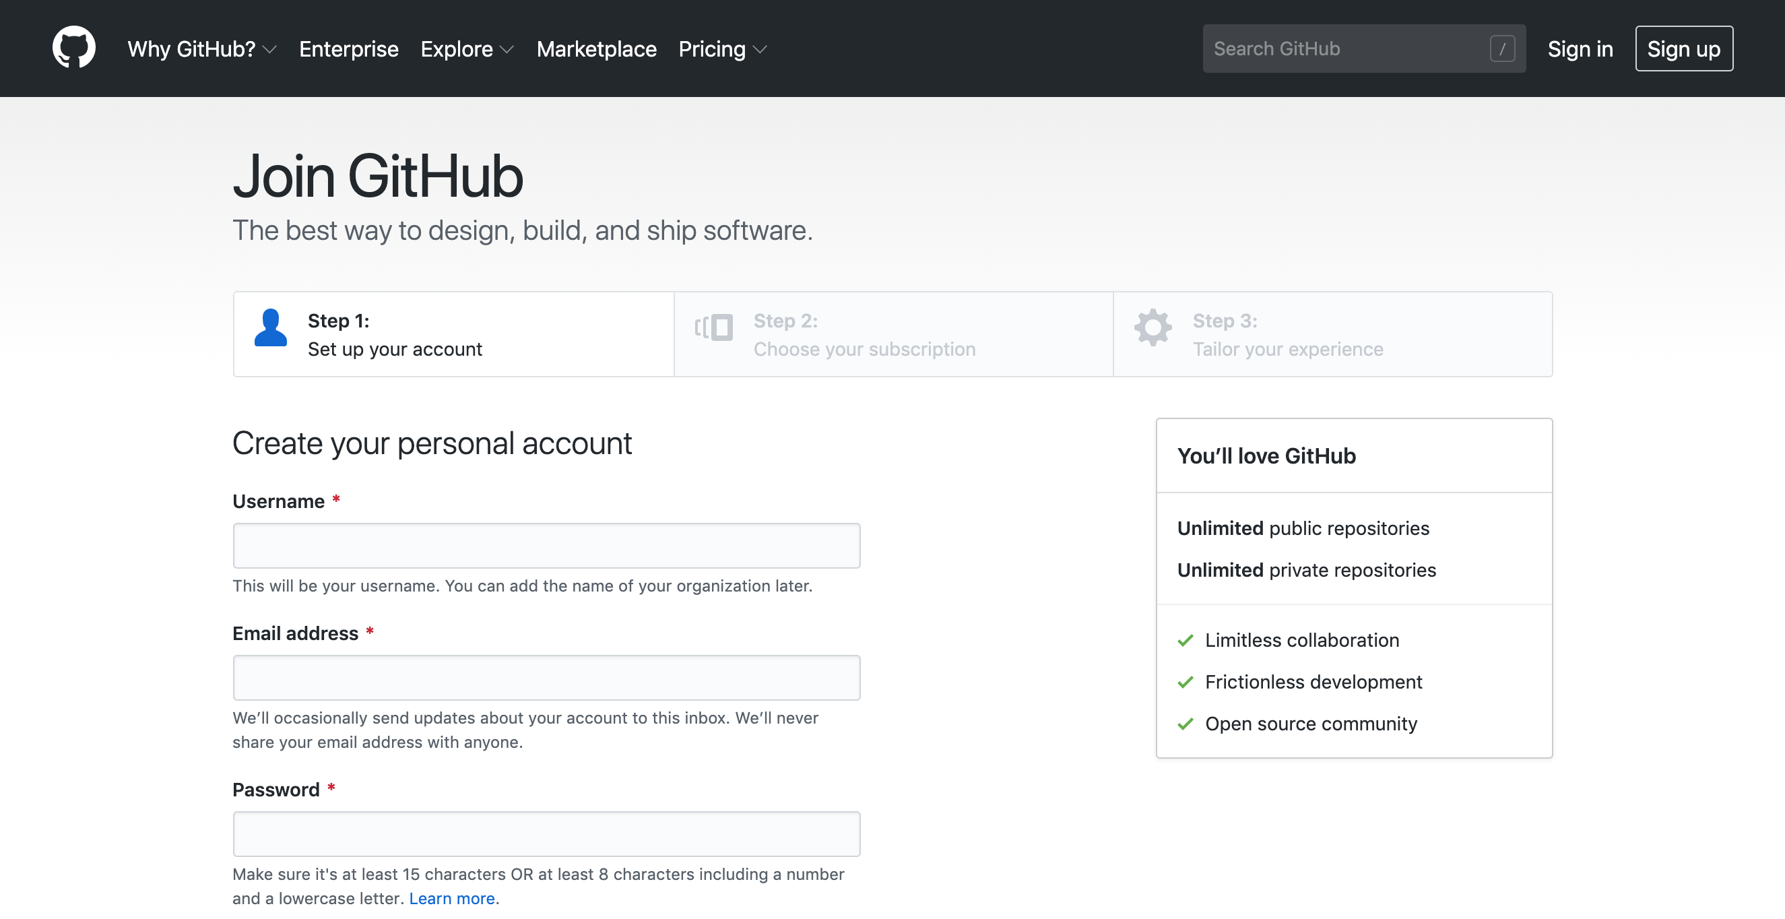
Task: Click into the Username input field
Action: click(x=546, y=546)
